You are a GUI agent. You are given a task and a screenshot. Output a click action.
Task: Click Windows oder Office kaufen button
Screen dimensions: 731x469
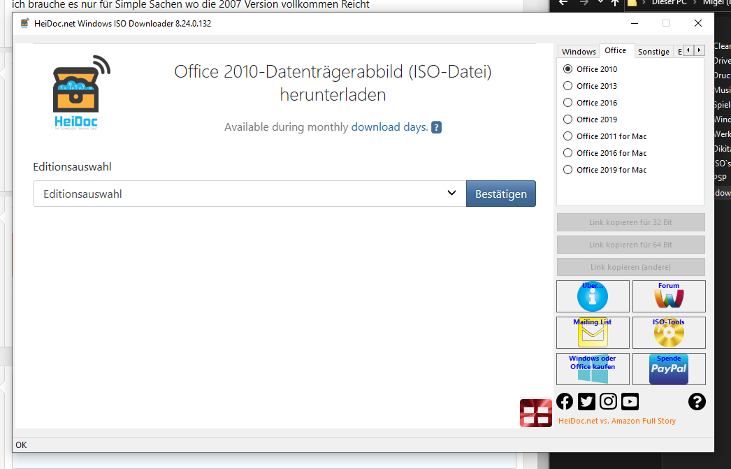coord(593,369)
